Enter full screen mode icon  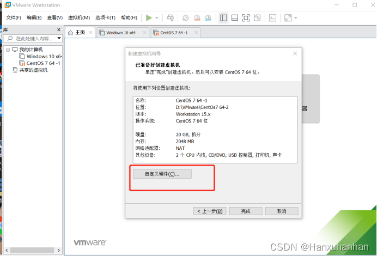(x=246, y=18)
